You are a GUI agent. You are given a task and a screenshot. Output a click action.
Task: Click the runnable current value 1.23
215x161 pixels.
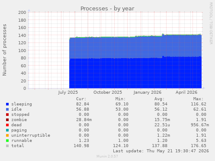[x=84, y=141]
